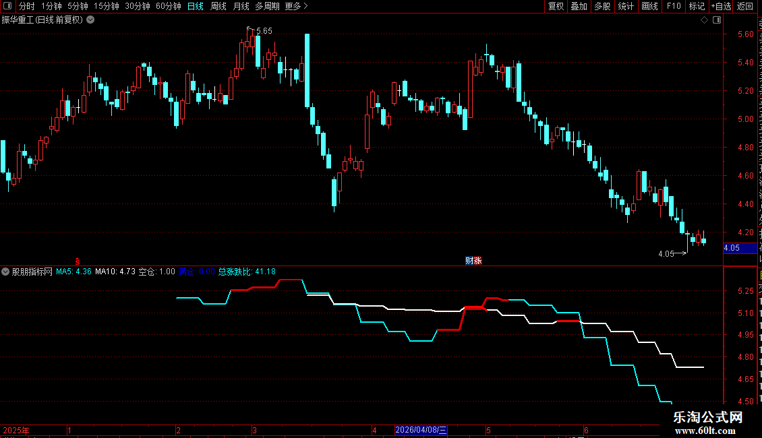
Task: Open the 股朋指标网 indicator dropdown icon
Action: pyautogui.click(x=5, y=272)
